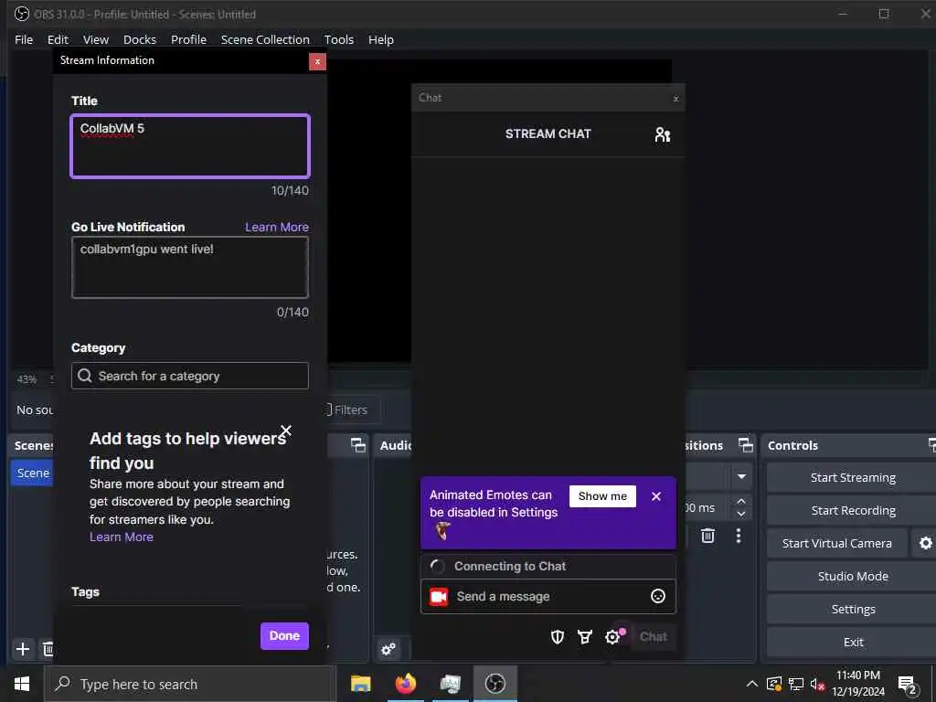
Task: Click the taskbar search box
Action: tap(190, 684)
